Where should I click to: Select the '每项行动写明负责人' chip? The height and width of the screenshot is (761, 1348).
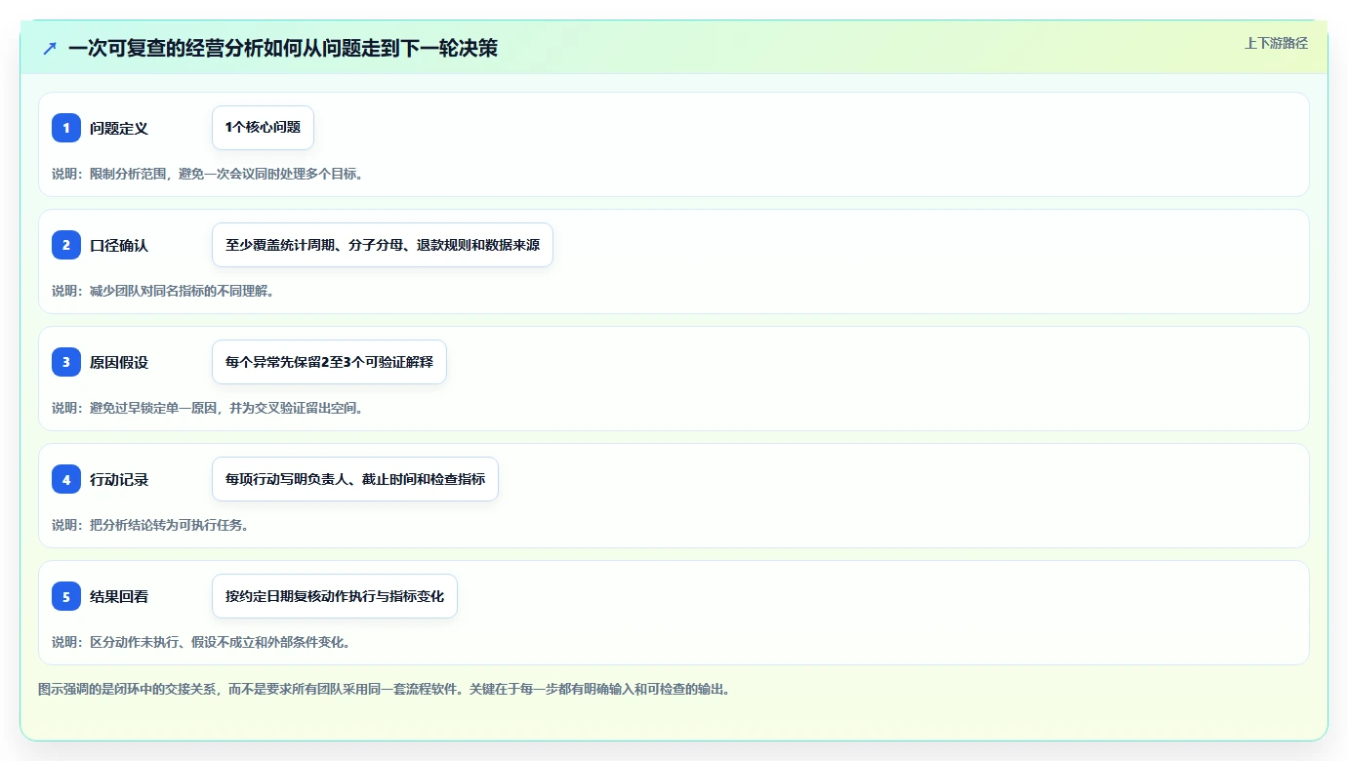click(x=355, y=479)
